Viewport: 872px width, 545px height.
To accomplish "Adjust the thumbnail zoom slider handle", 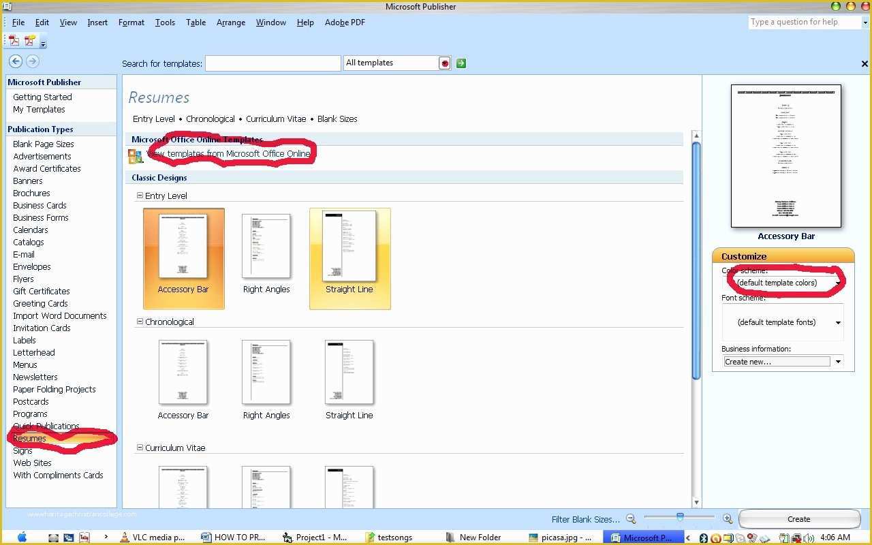I will click(680, 518).
